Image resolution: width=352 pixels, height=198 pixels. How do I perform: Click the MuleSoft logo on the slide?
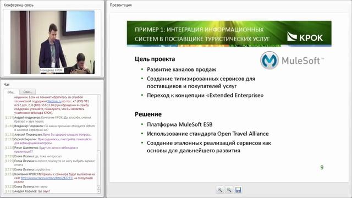[x=292, y=61]
